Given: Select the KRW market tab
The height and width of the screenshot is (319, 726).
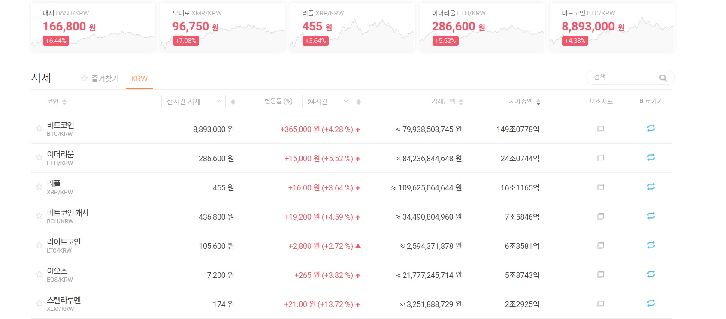Looking at the screenshot, I should coord(139,79).
